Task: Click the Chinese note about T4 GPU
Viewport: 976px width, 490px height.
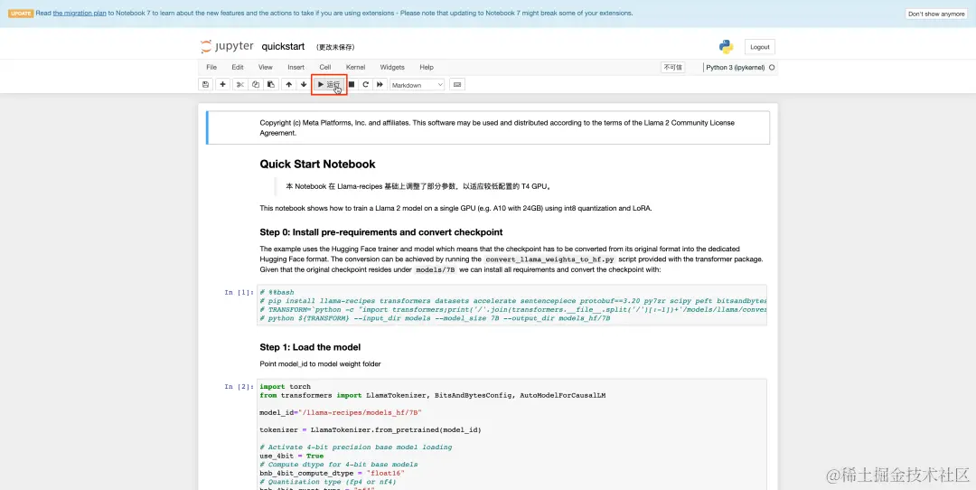Action: 419,186
